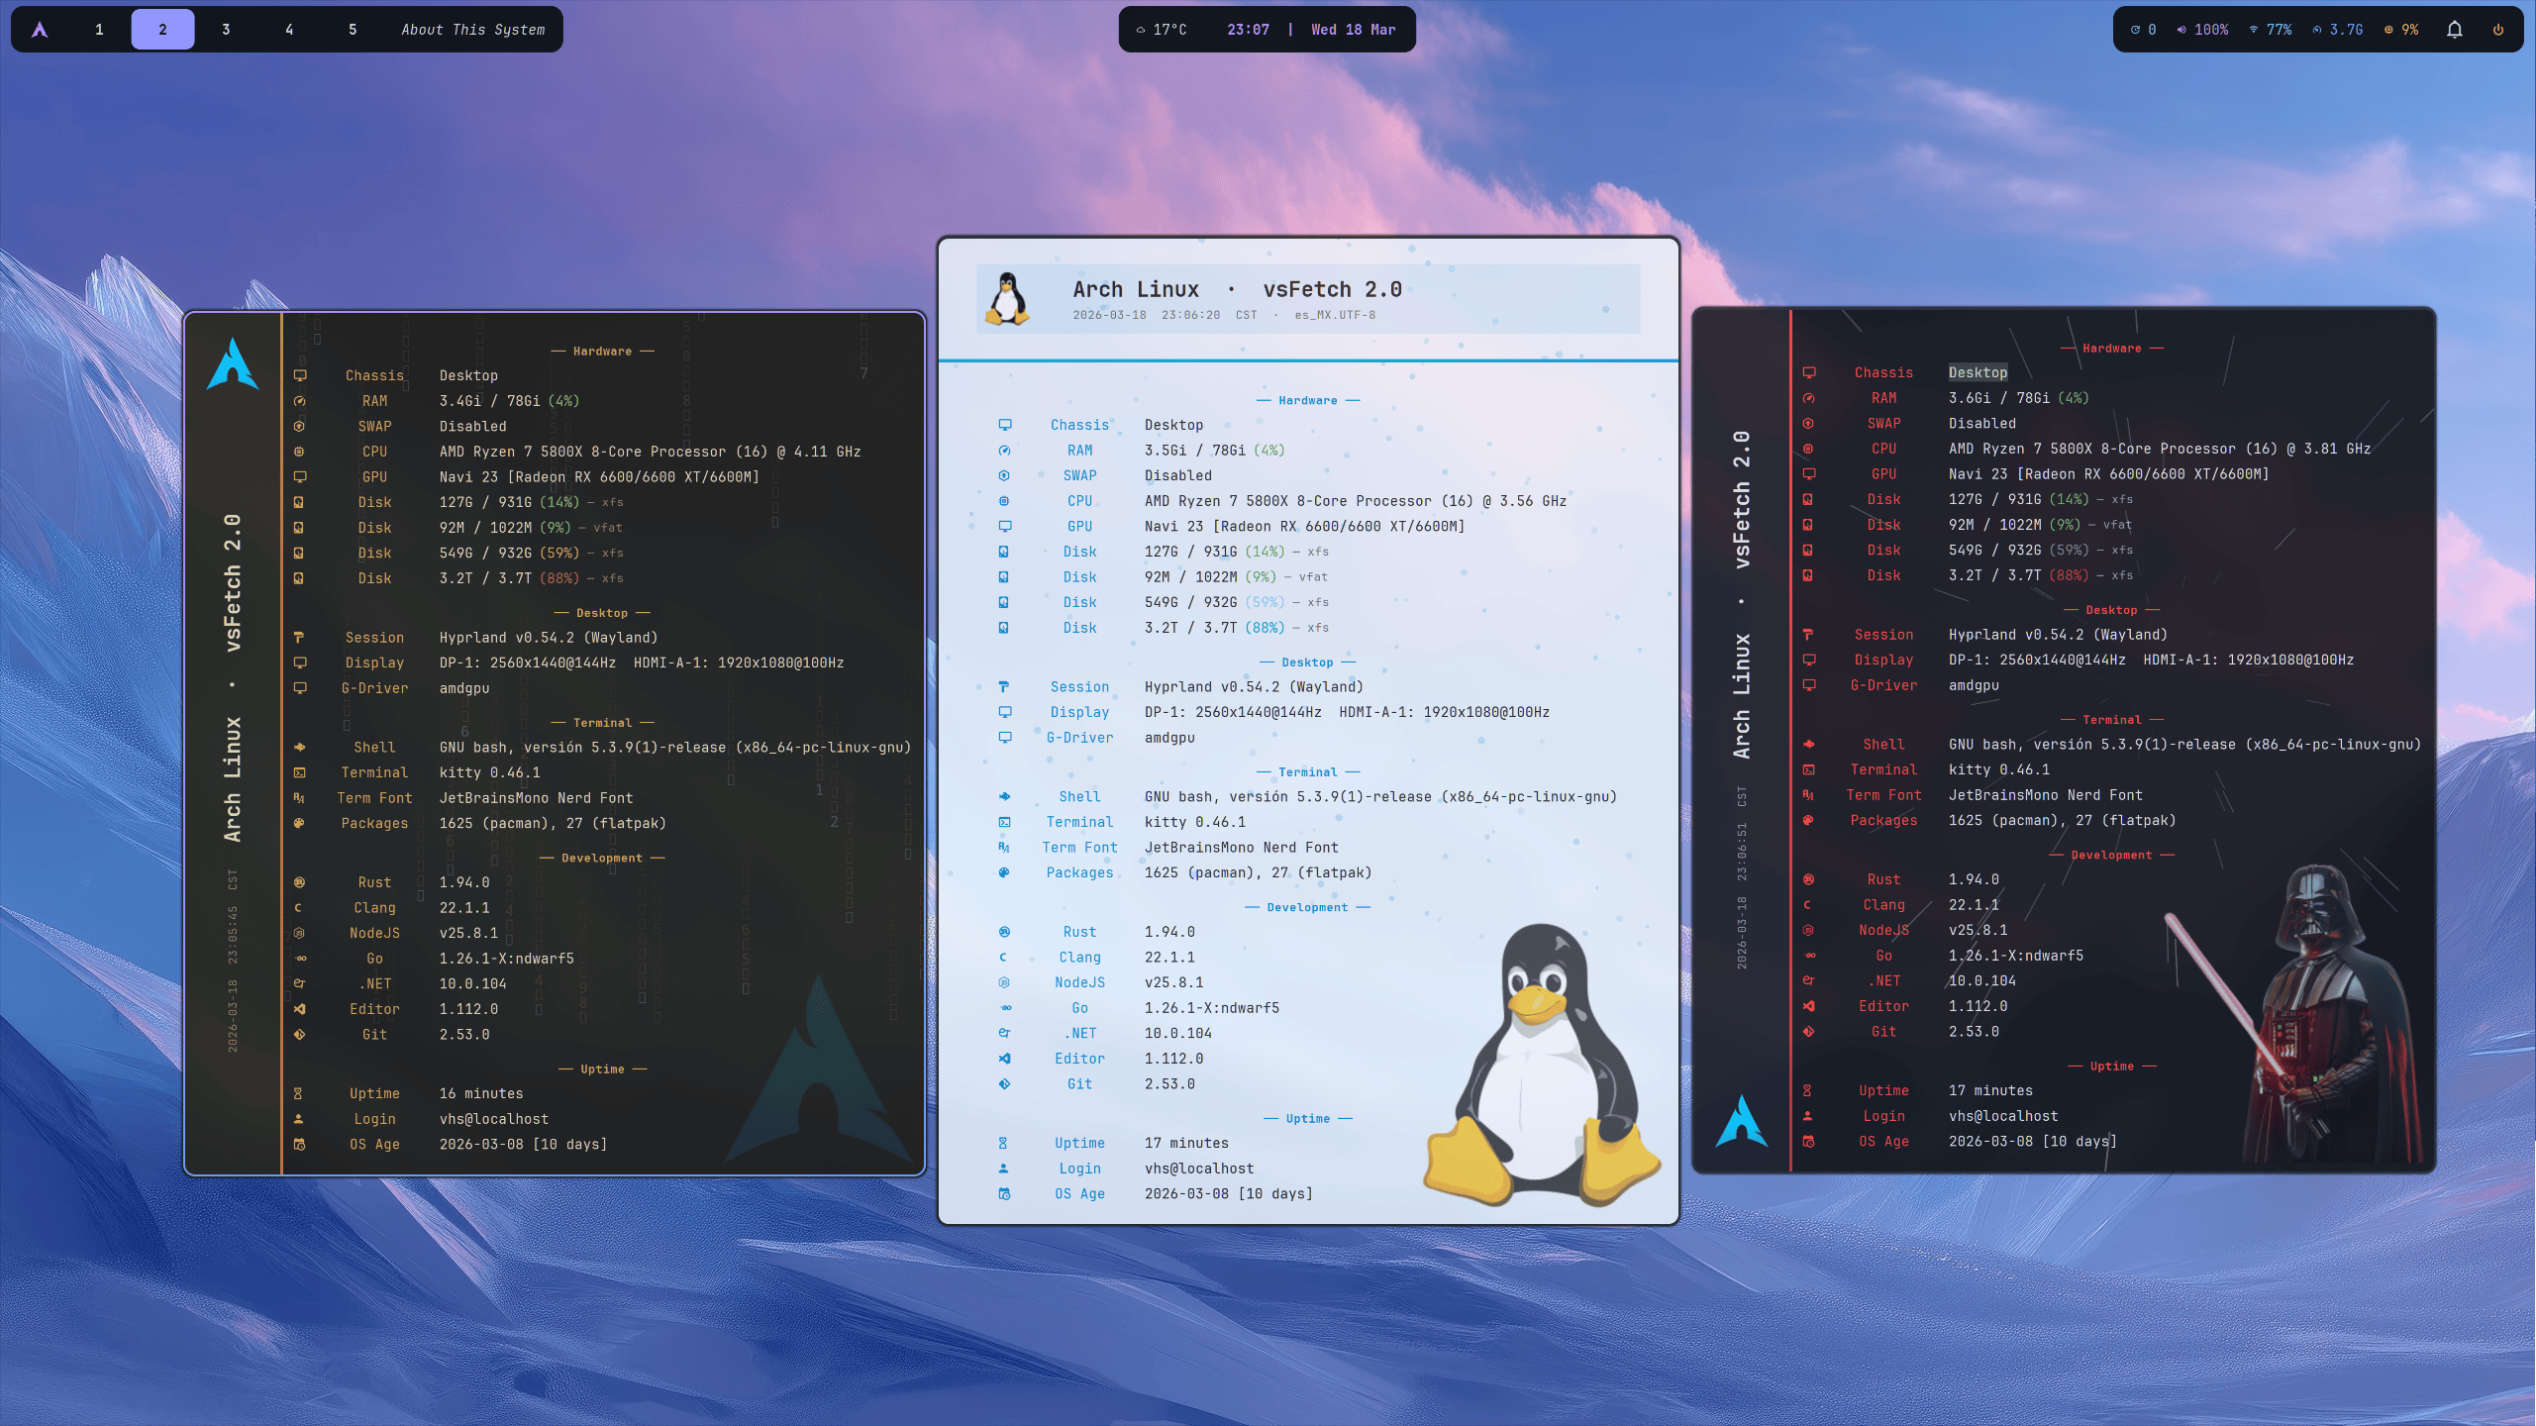Click '16 minutes' uptime in left window
Screen dimensions: 2536x1426
tap(481, 1093)
